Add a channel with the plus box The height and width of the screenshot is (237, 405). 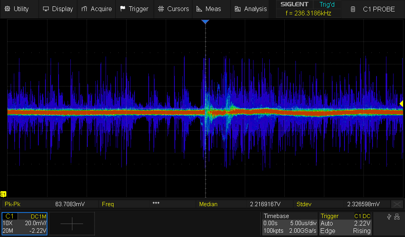click(x=72, y=224)
